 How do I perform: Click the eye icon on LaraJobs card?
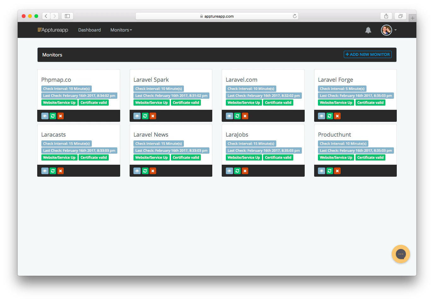pyautogui.click(x=229, y=171)
